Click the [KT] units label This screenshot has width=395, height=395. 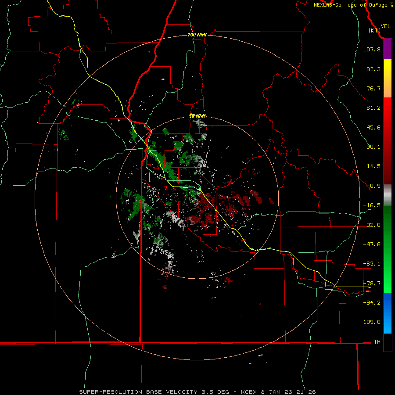coord(375,30)
